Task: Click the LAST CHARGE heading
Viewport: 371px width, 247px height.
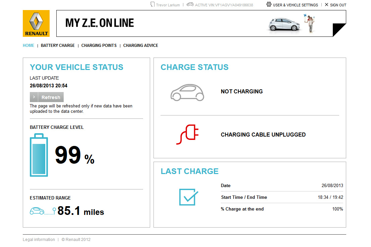Action: point(190,171)
